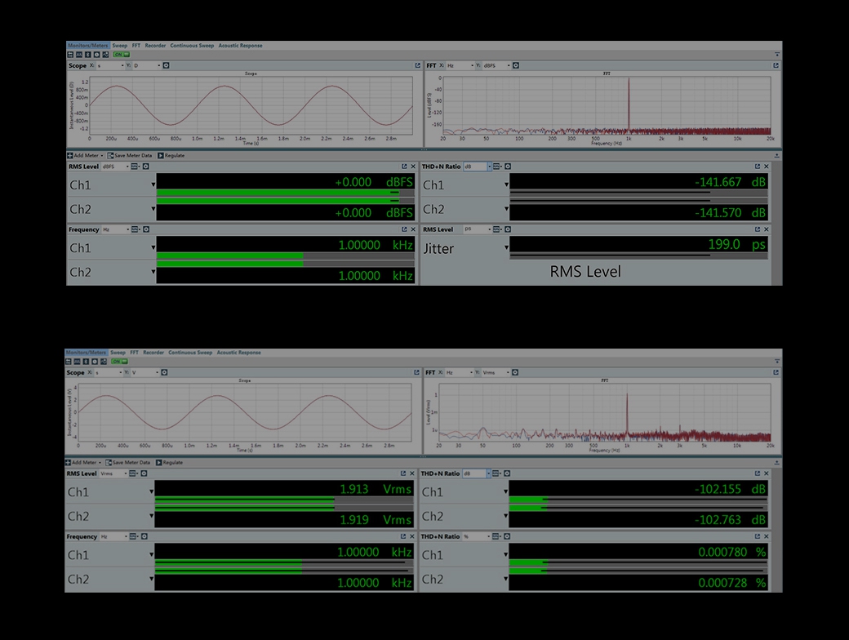
Task: Click the -141.667 dB reading
Action: [730, 183]
